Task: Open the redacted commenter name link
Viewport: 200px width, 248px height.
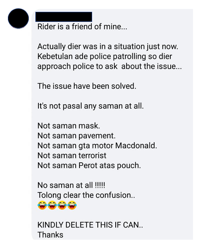Action: [x=64, y=17]
